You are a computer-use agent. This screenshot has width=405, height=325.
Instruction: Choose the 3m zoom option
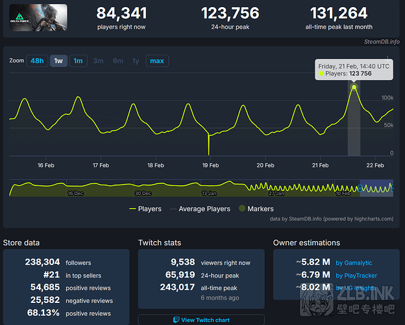(x=98, y=61)
